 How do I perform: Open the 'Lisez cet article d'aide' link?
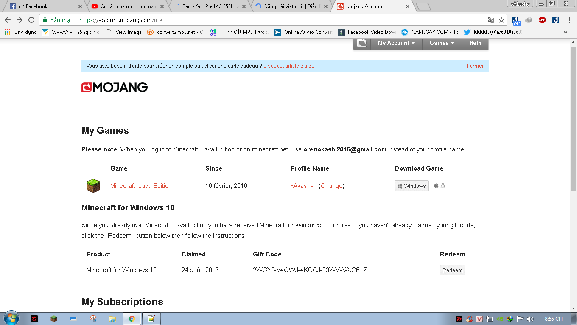289,66
